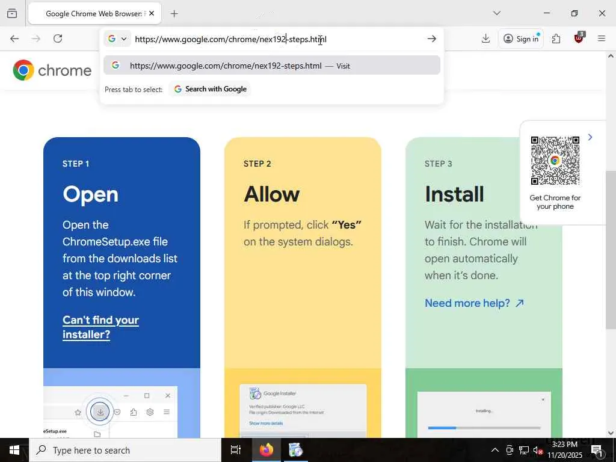Click the Google Installer dialog illustration
Viewport: 616px width, 462px height.
pos(303,410)
